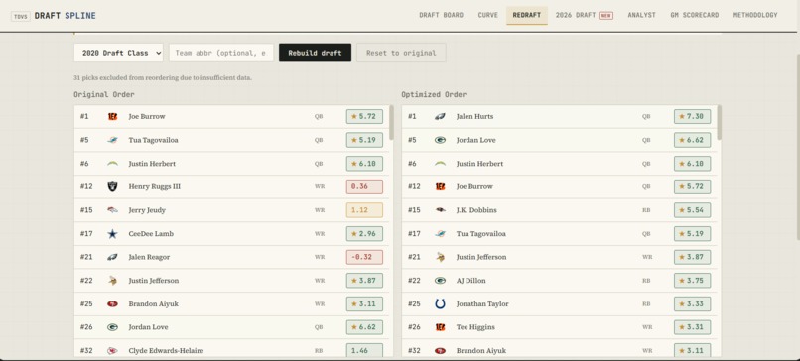
Task: Click the 31 picks excluded notice text
Action: 163,78
